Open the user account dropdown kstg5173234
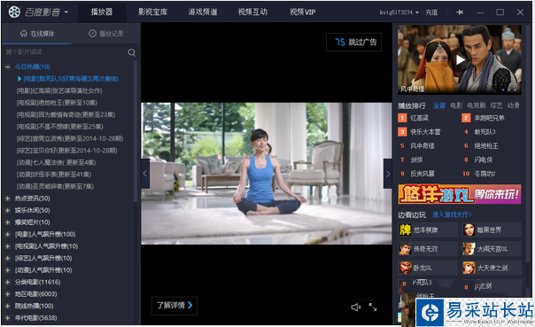The width and height of the screenshot is (535, 327). click(x=399, y=12)
